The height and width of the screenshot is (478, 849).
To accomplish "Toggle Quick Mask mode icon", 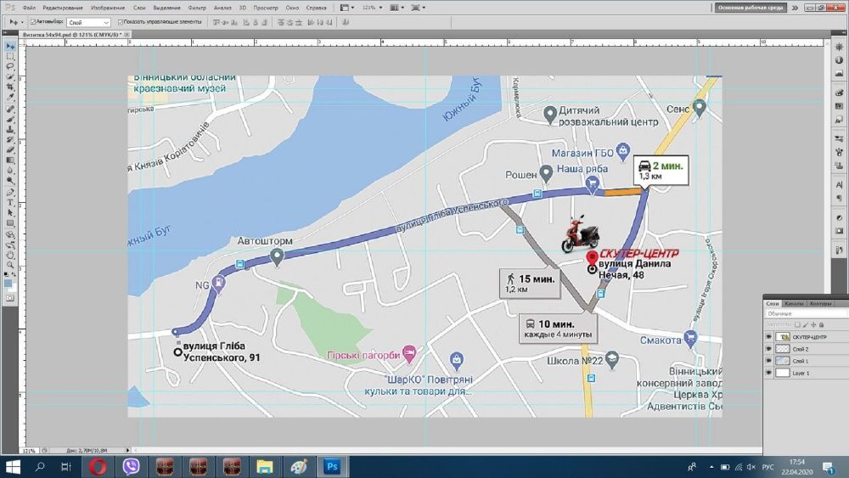I will [x=10, y=298].
